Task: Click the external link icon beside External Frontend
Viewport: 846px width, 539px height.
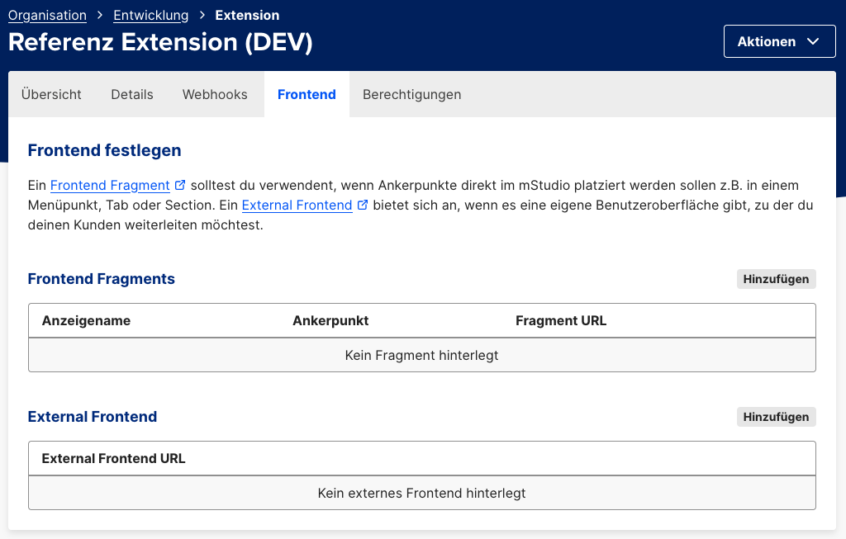Action: [x=362, y=205]
